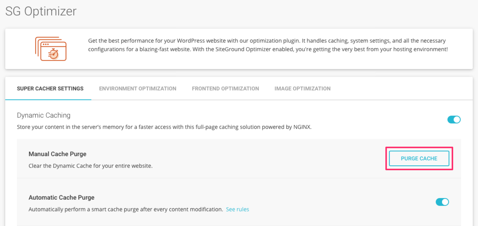
Task: Select the Dynamic Caching toggle switch icon
Action: pos(454,119)
